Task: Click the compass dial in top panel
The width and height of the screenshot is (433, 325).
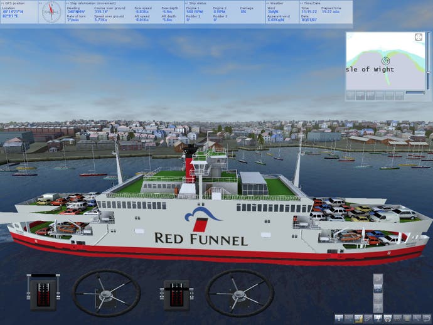Action: coord(51,12)
